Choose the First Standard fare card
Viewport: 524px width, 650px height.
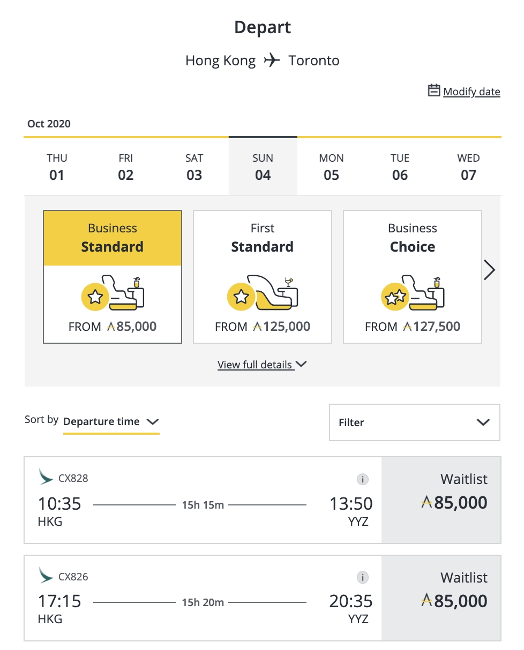[x=263, y=276]
